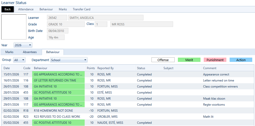
Task: Switch to the Absentees tab
Action: coord(30,52)
